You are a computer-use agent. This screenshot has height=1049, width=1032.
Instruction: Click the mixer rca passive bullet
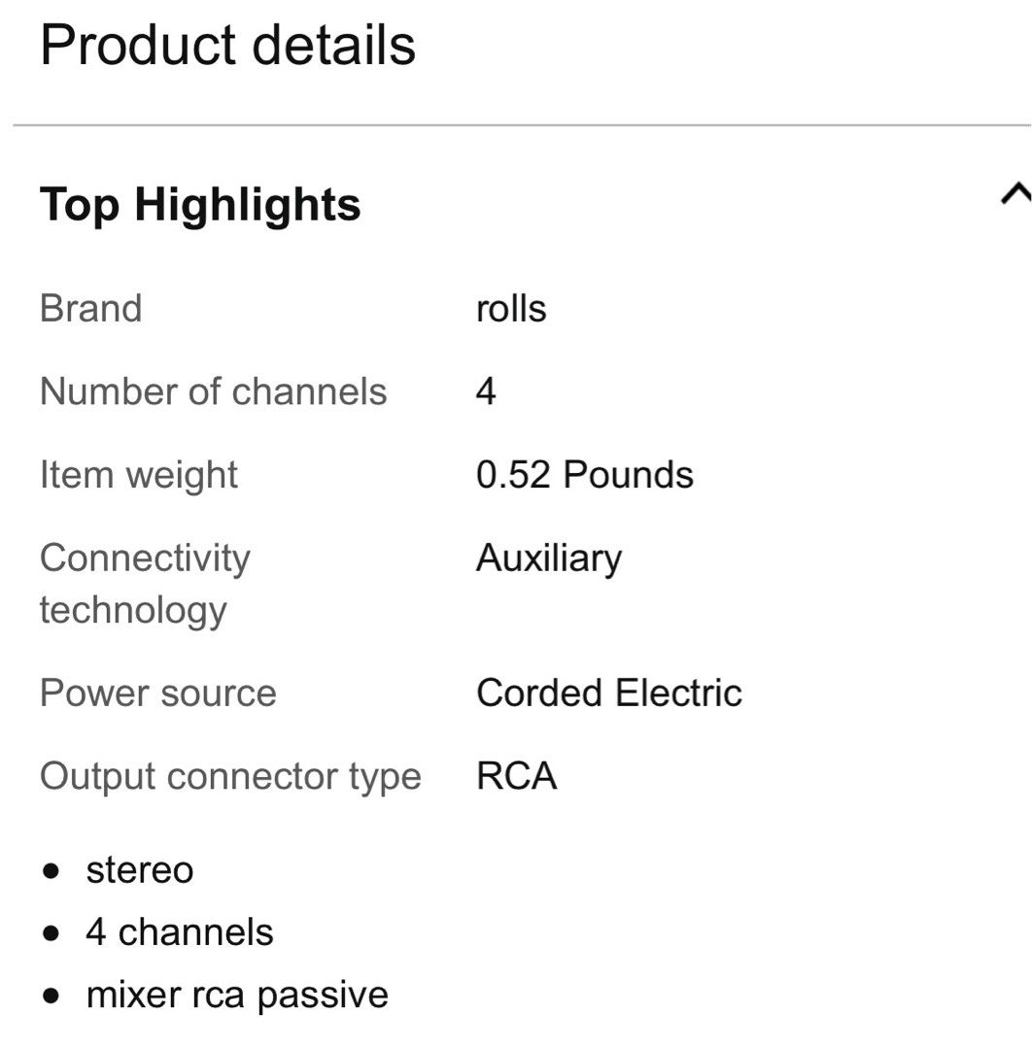click(237, 995)
